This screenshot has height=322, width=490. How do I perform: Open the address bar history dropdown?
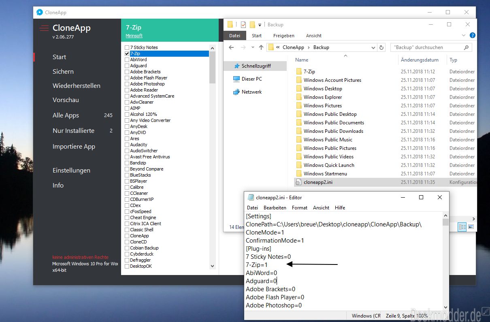[x=373, y=47]
